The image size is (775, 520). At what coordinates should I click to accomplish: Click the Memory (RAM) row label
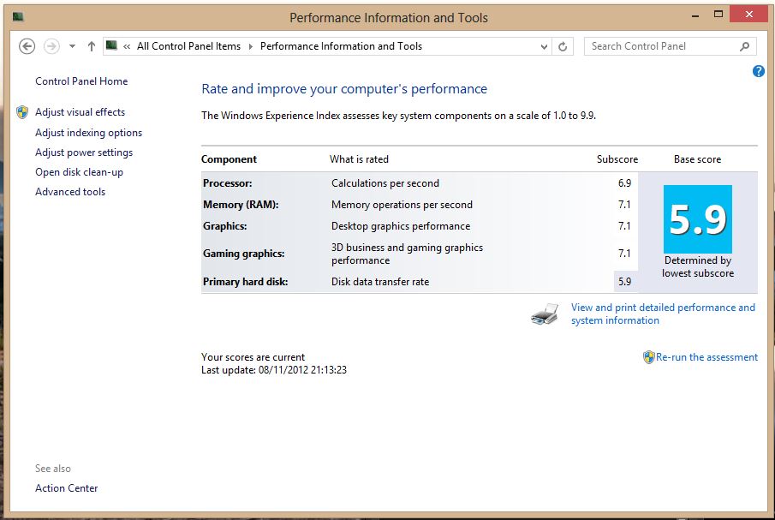coord(241,205)
